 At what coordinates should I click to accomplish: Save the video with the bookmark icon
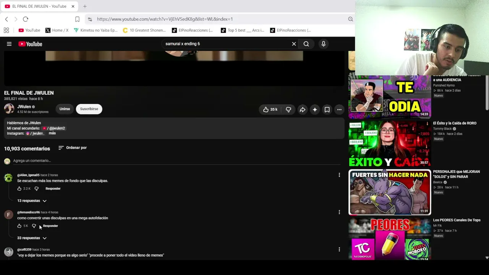(327, 110)
